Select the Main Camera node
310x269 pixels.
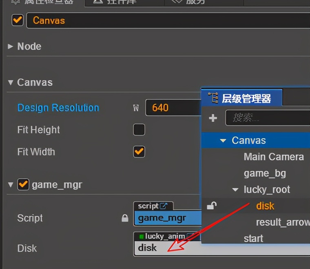274,157
